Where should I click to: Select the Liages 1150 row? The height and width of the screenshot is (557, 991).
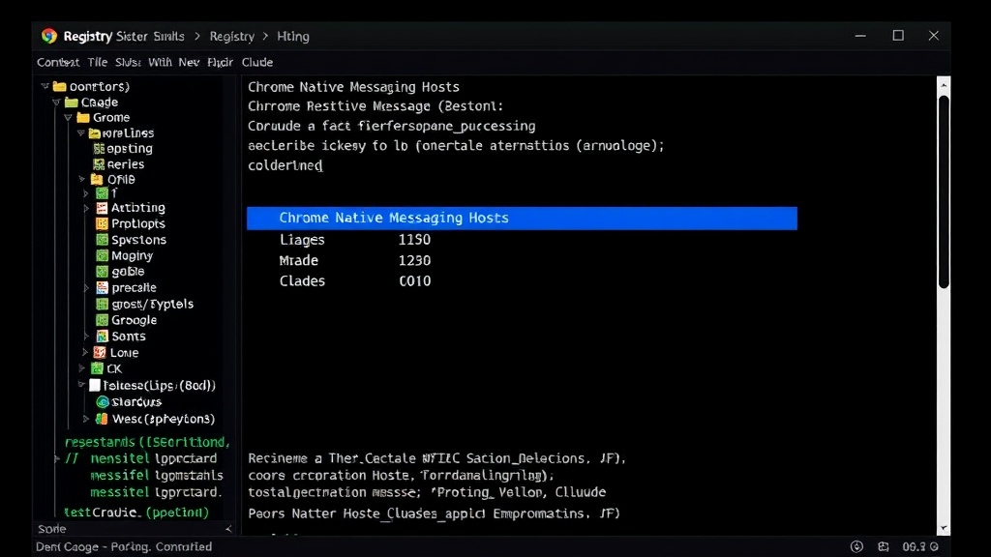[x=355, y=240]
